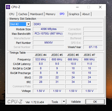
Task: Click the Week/Year label
Action: (x=74, y=47)
